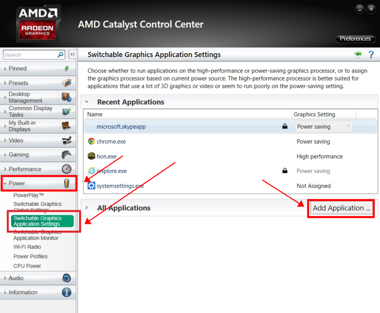Screen dimensions: 380x313
Task: Expand the Performance category
Action: pyautogui.click(x=5, y=169)
